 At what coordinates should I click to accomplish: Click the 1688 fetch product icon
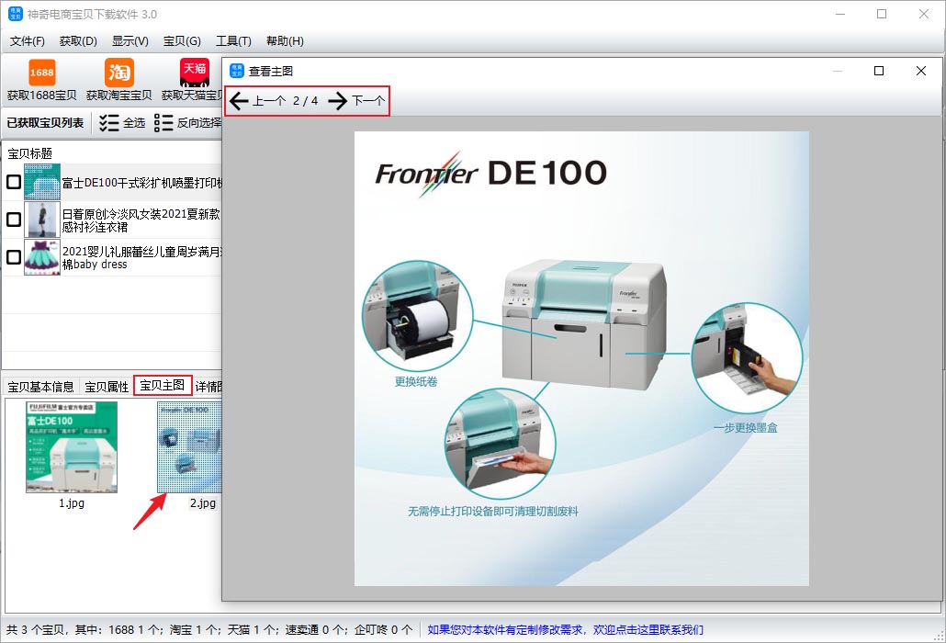[x=41, y=73]
